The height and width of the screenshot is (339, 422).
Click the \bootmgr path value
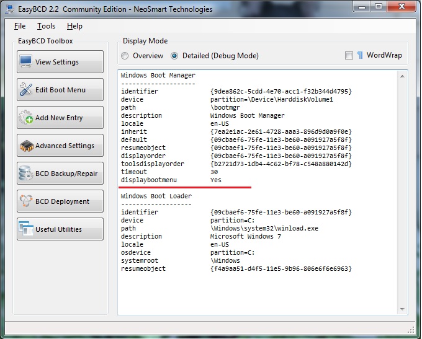225,108
